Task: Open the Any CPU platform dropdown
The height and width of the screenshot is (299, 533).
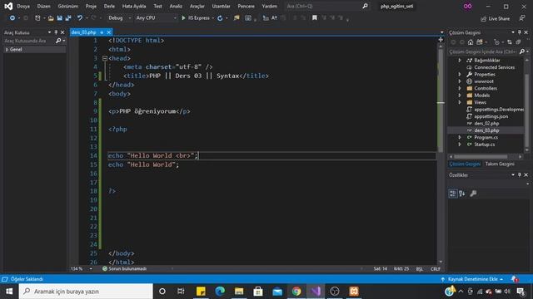Action: click(x=156, y=18)
